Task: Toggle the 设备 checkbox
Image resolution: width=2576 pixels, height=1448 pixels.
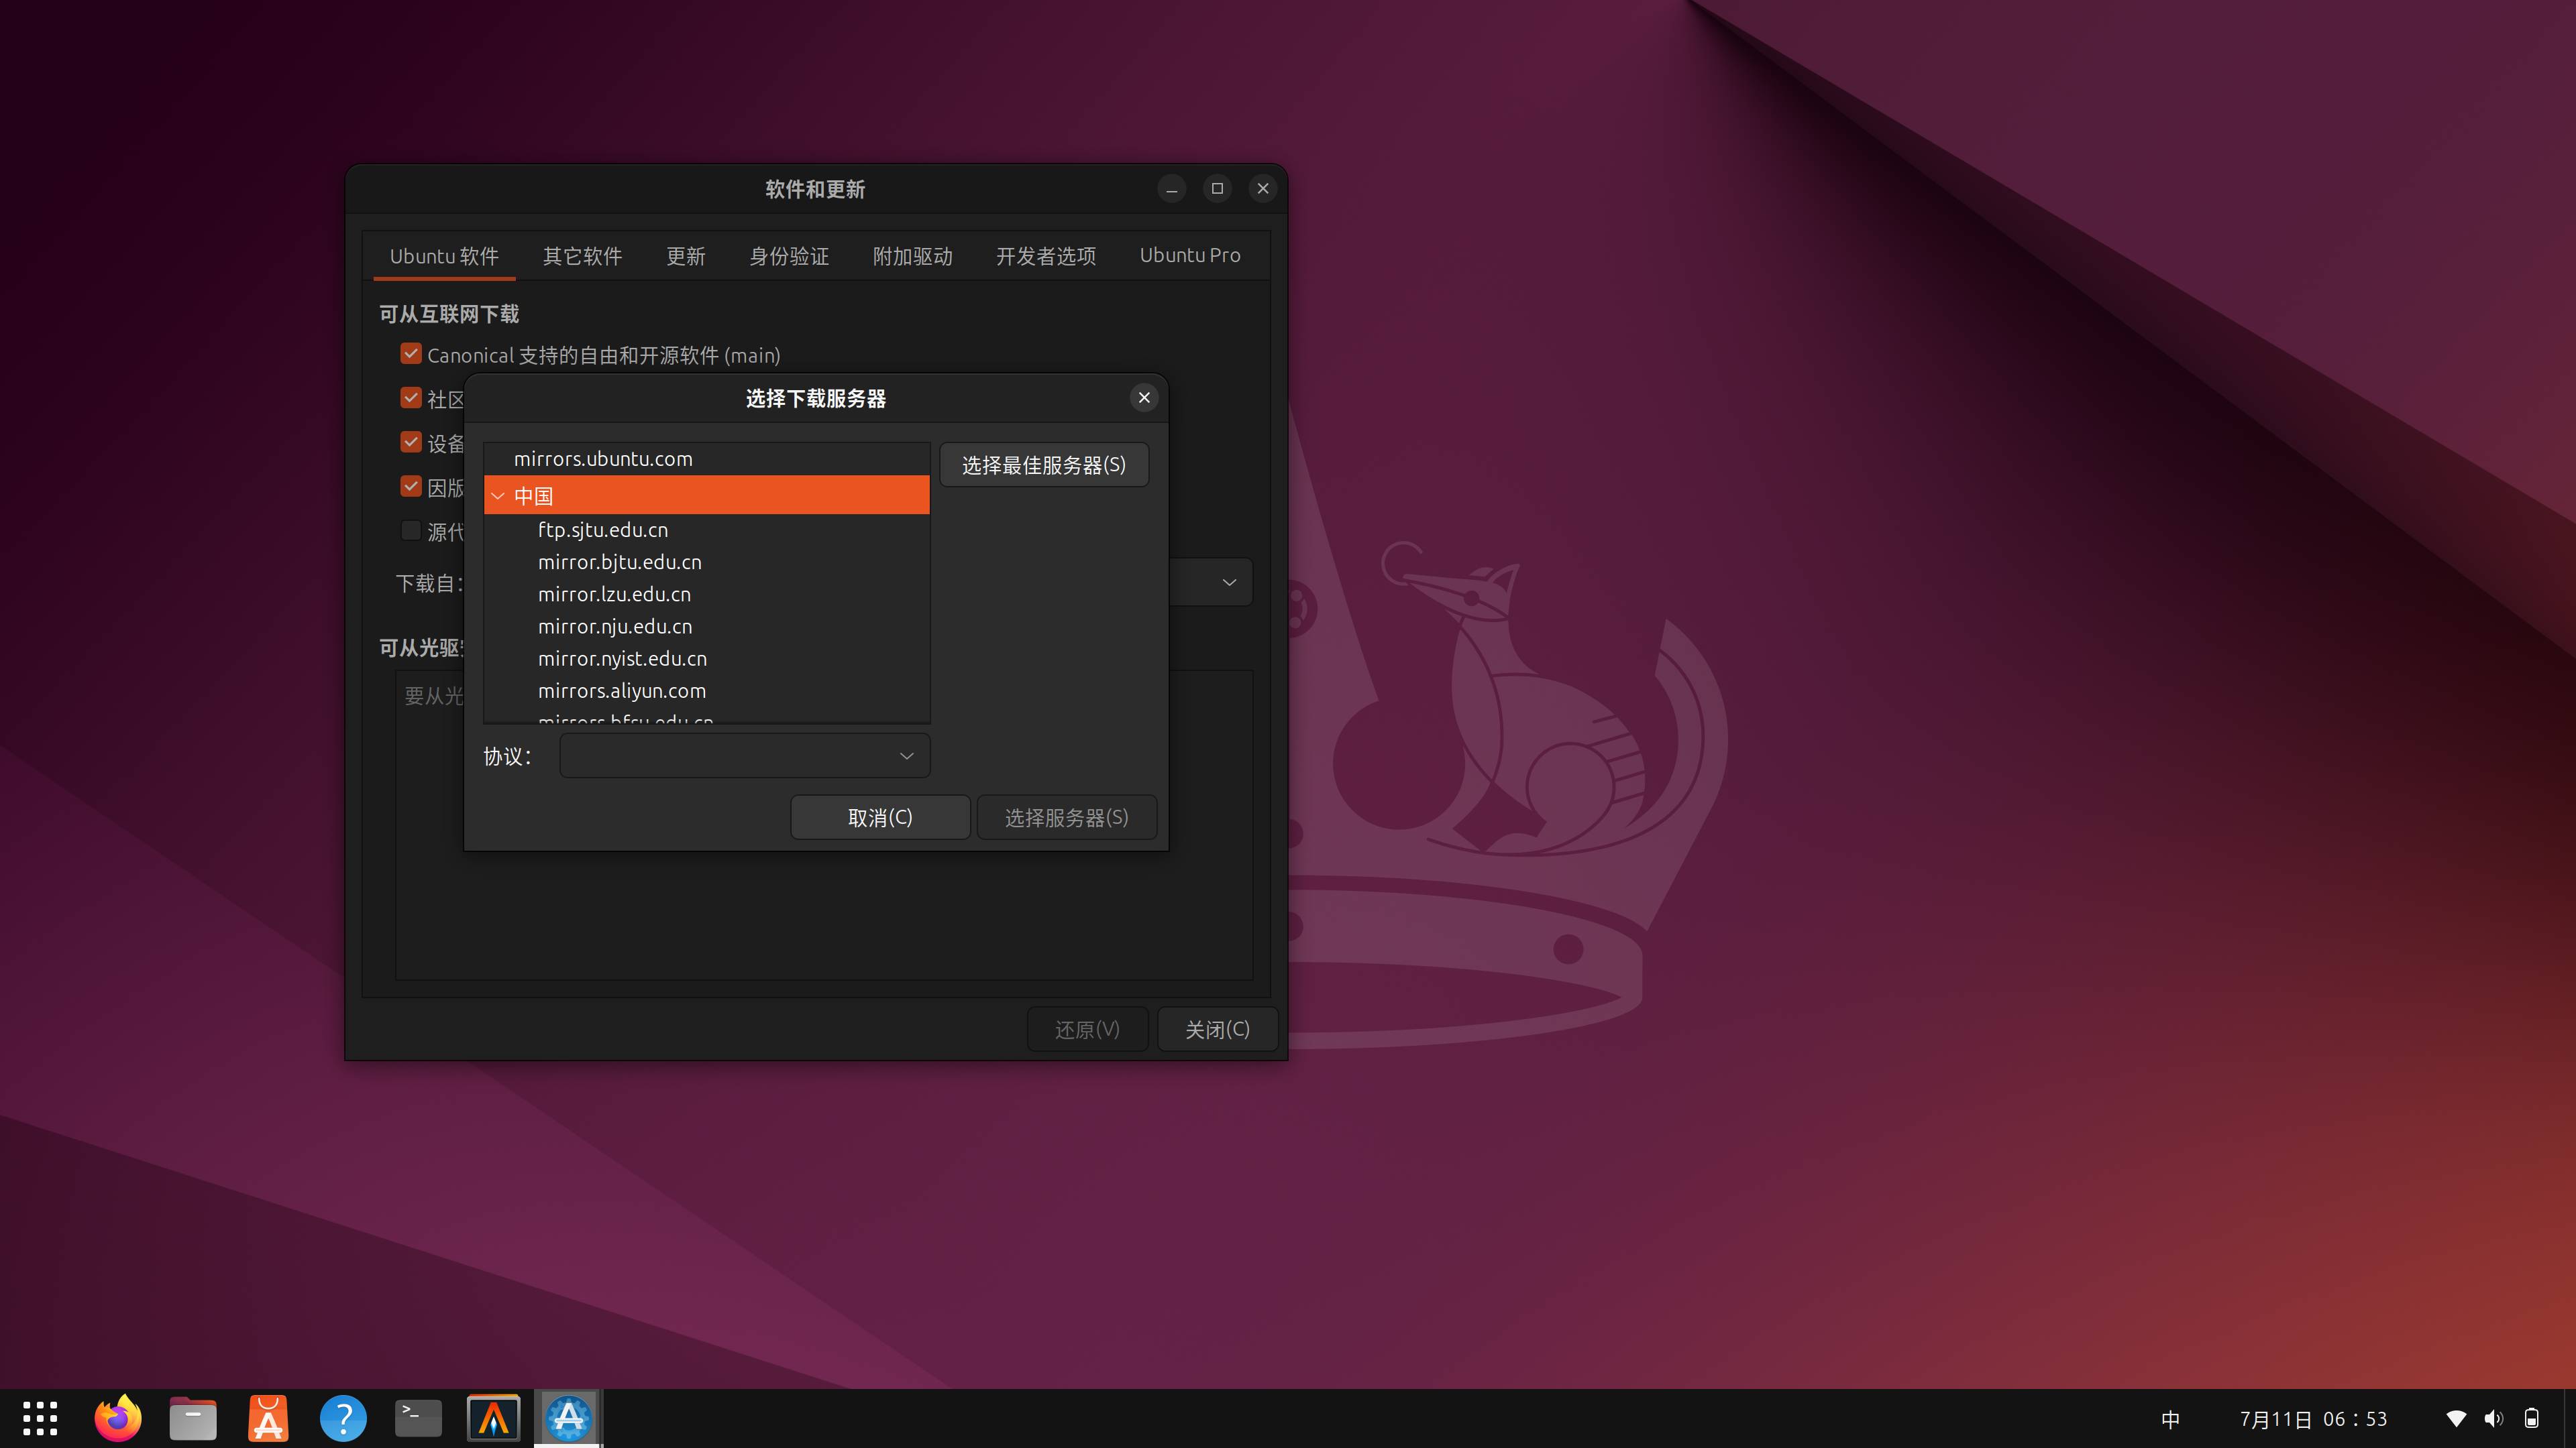Action: tap(410, 442)
